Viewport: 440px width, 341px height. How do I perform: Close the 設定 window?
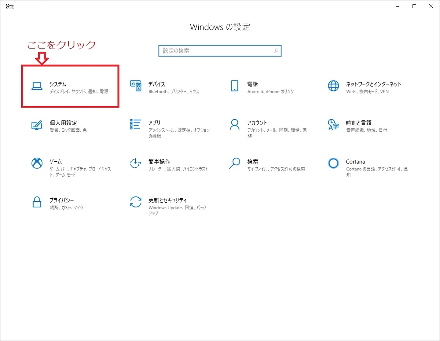tap(431, 6)
